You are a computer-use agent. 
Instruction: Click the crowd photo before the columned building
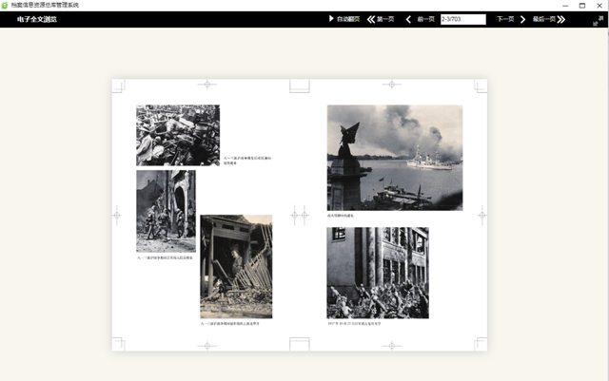[378, 273]
